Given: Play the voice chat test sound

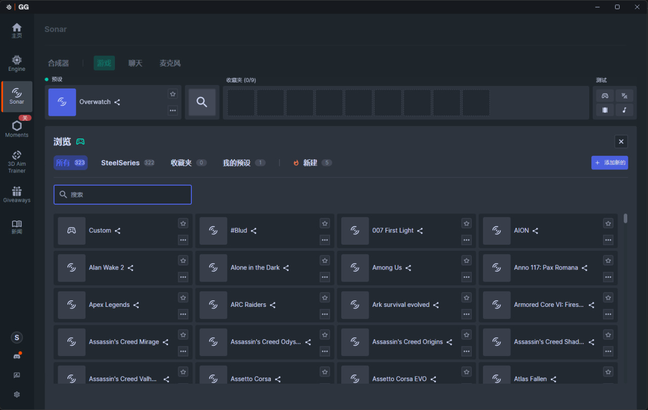Looking at the screenshot, I should (x=624, y=96).
